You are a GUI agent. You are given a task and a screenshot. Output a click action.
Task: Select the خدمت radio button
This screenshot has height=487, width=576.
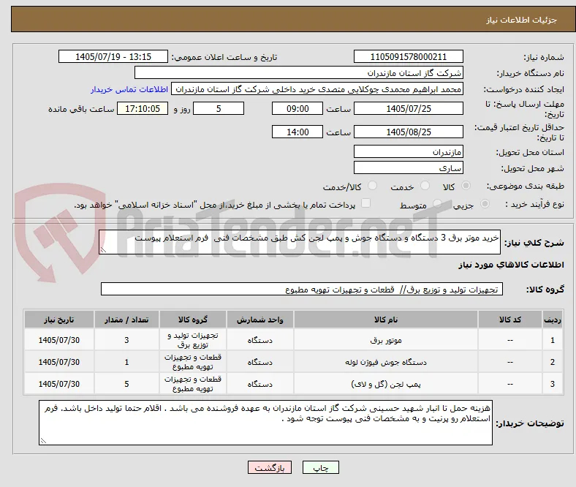[x=425, y=186]
